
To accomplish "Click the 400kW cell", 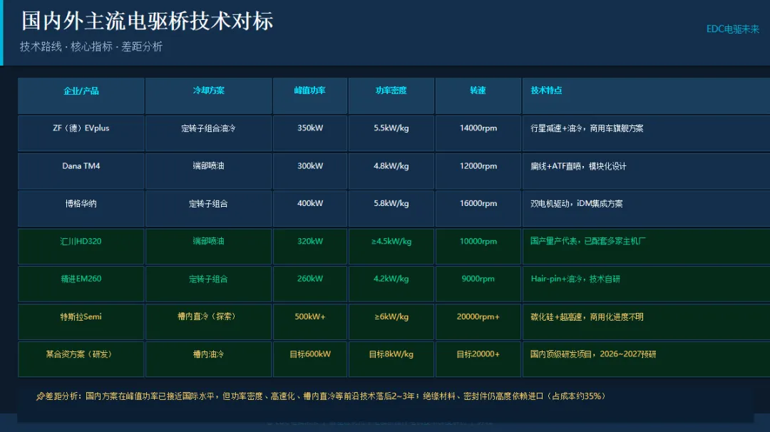I will [310, 209].
